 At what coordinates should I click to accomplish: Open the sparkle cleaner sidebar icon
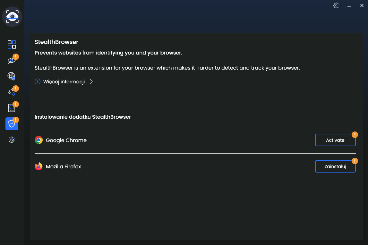12,92
